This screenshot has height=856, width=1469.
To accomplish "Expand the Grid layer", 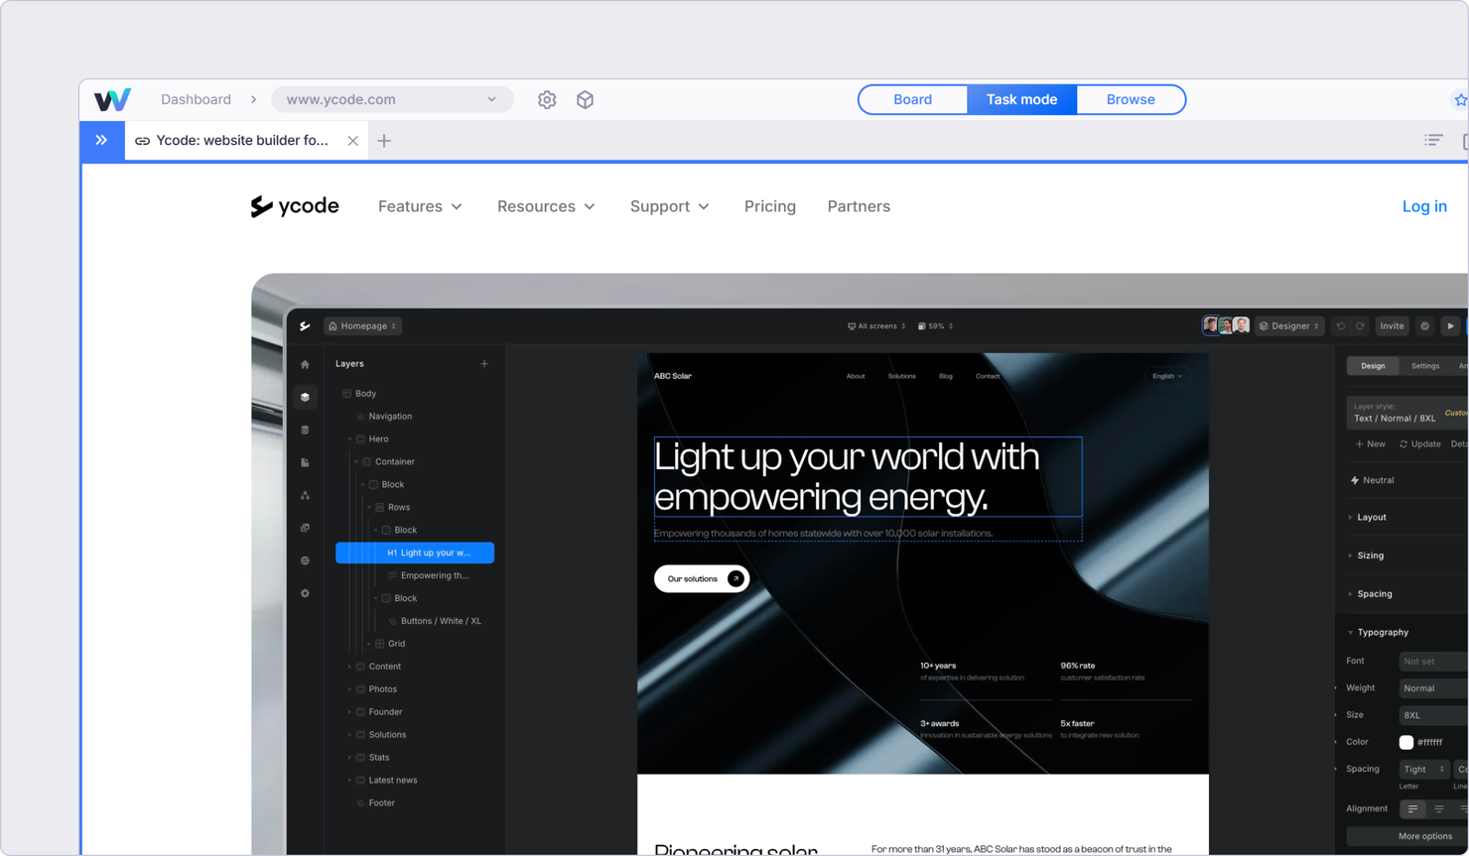I will tap(369, 644).
